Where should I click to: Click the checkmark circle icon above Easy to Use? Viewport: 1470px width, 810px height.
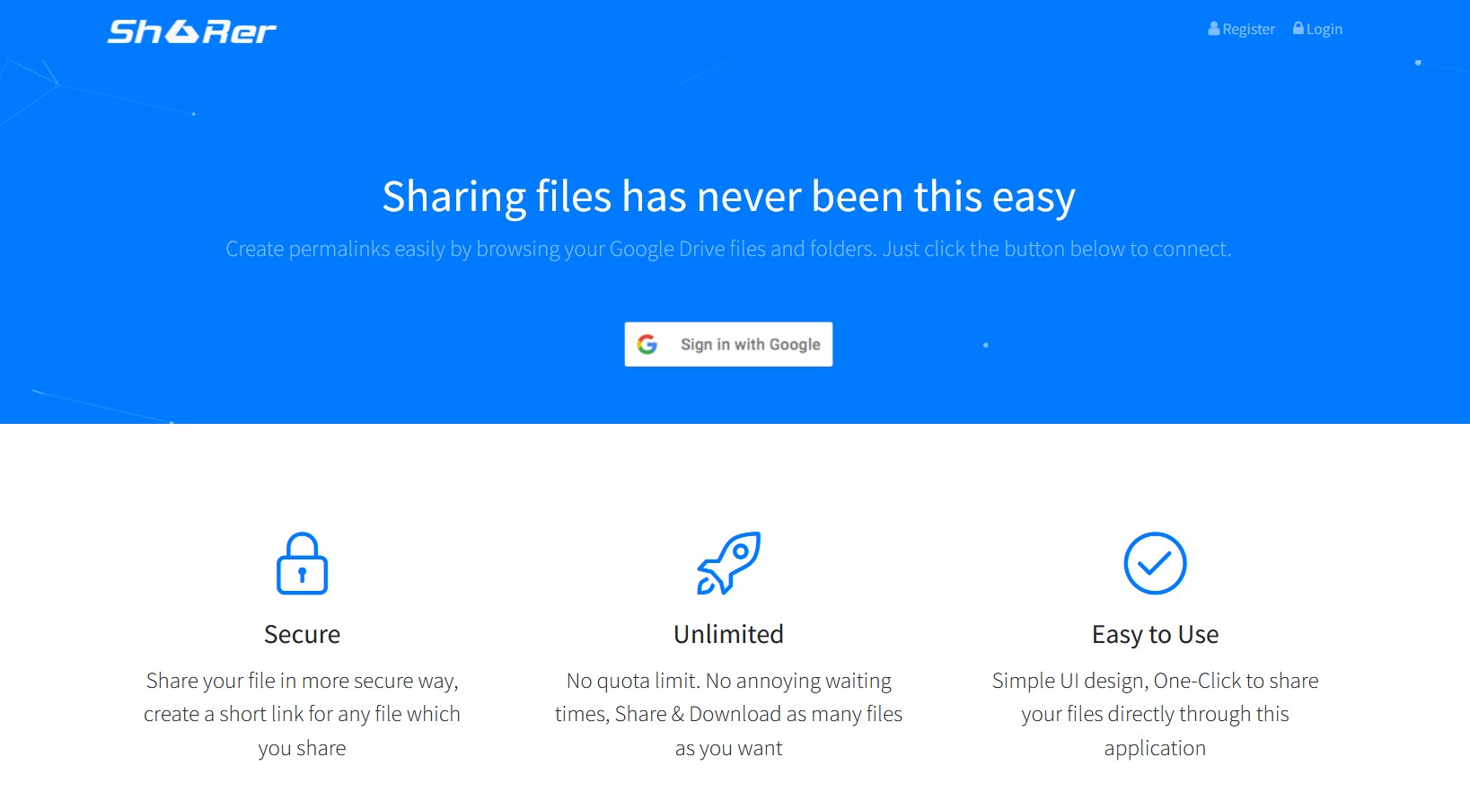point(1155,563)
